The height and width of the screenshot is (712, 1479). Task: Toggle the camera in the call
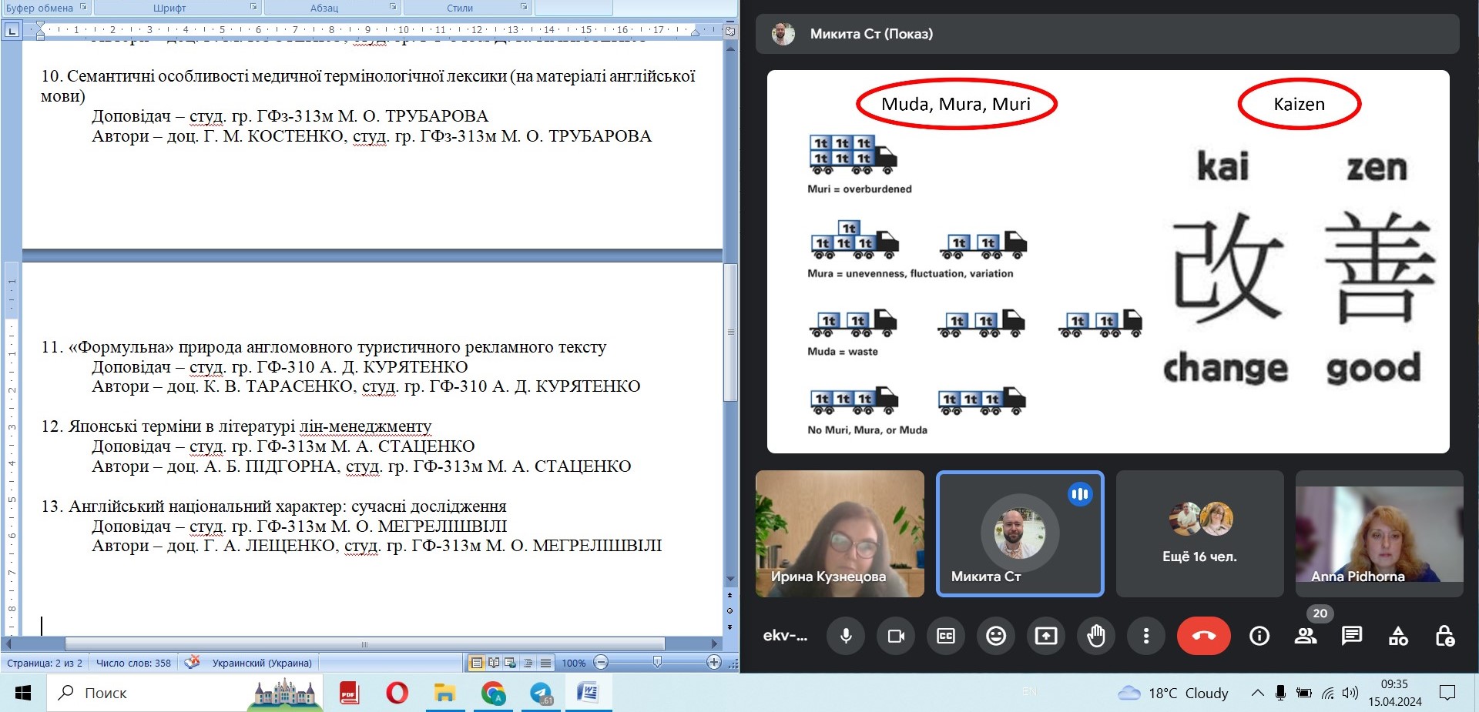tap(896, 636)
